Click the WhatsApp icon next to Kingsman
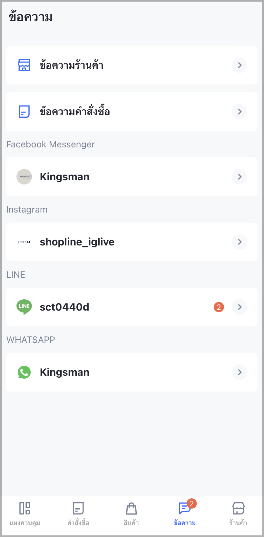Screen dimensions: 264x537 (x=24, y=372)
